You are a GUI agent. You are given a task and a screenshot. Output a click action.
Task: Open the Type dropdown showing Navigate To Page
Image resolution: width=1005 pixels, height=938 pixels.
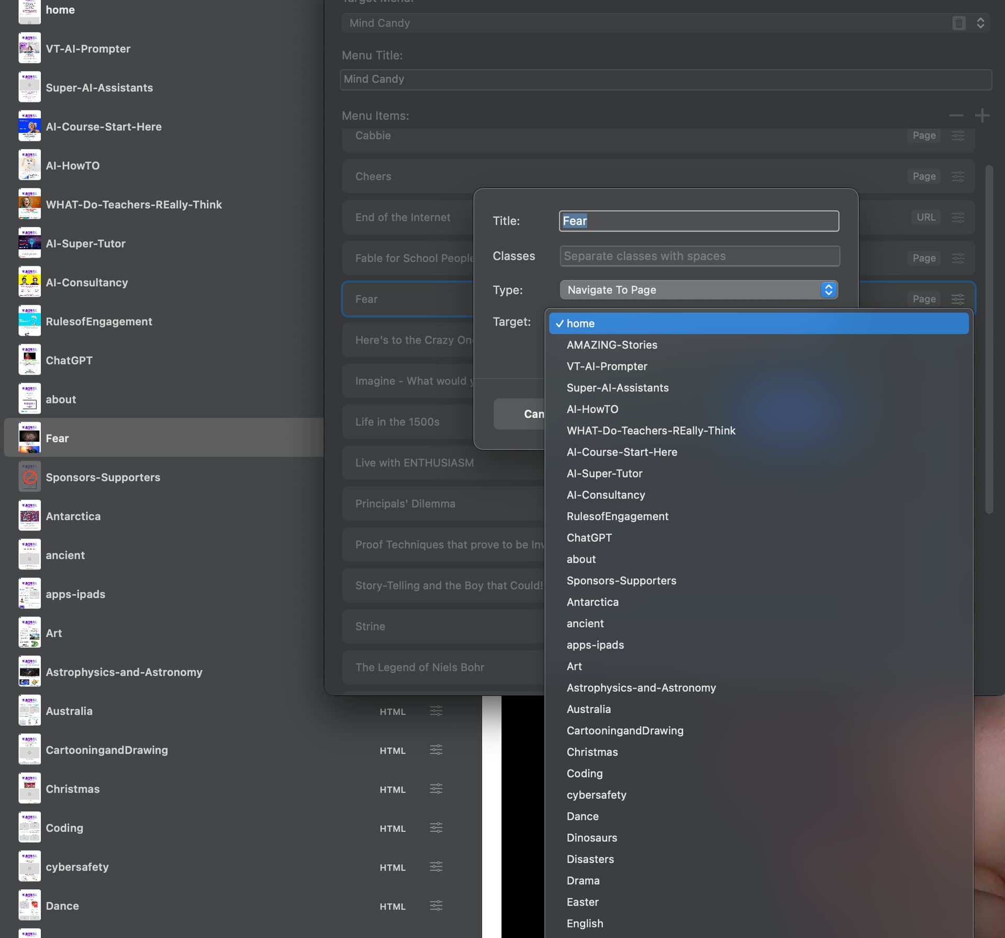pos(698,290)
